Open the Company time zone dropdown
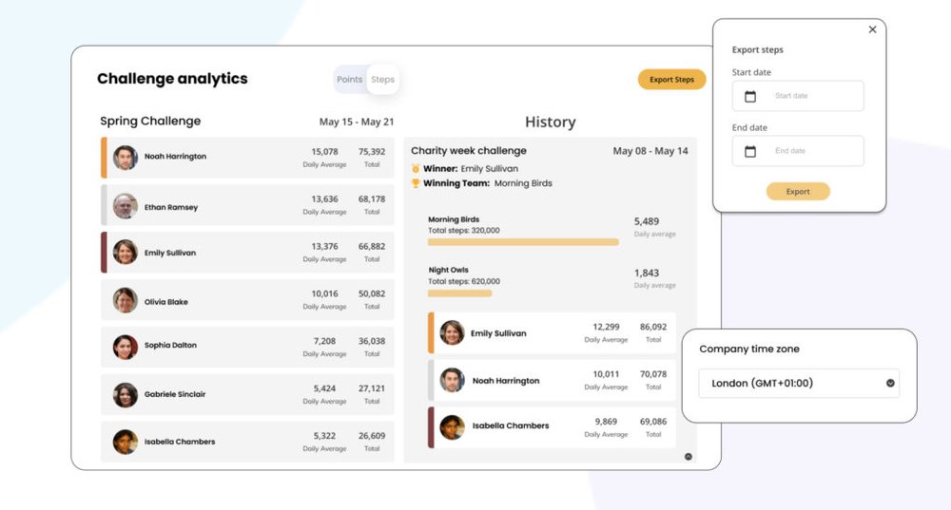 tap(799, 383)
